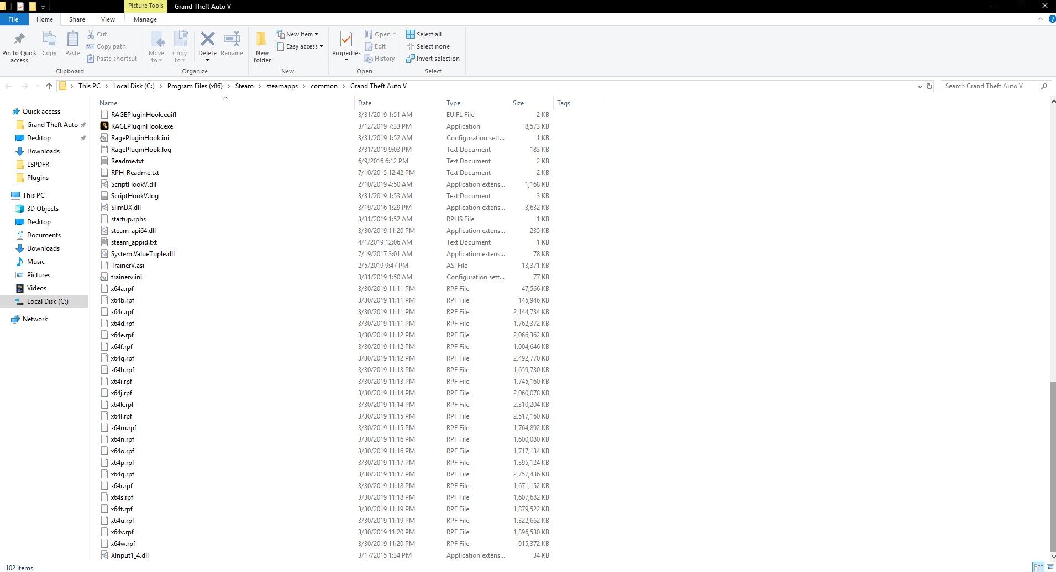The height and width of the screenshot is (572, 1056).
Task: Select Documents in navigation pane
Action: coord(44,235)
